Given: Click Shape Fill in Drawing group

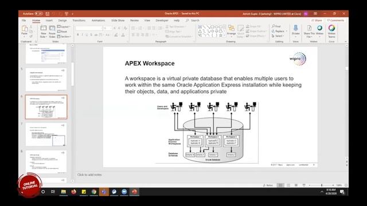Looking at the screenshot, I should point(253,26).
